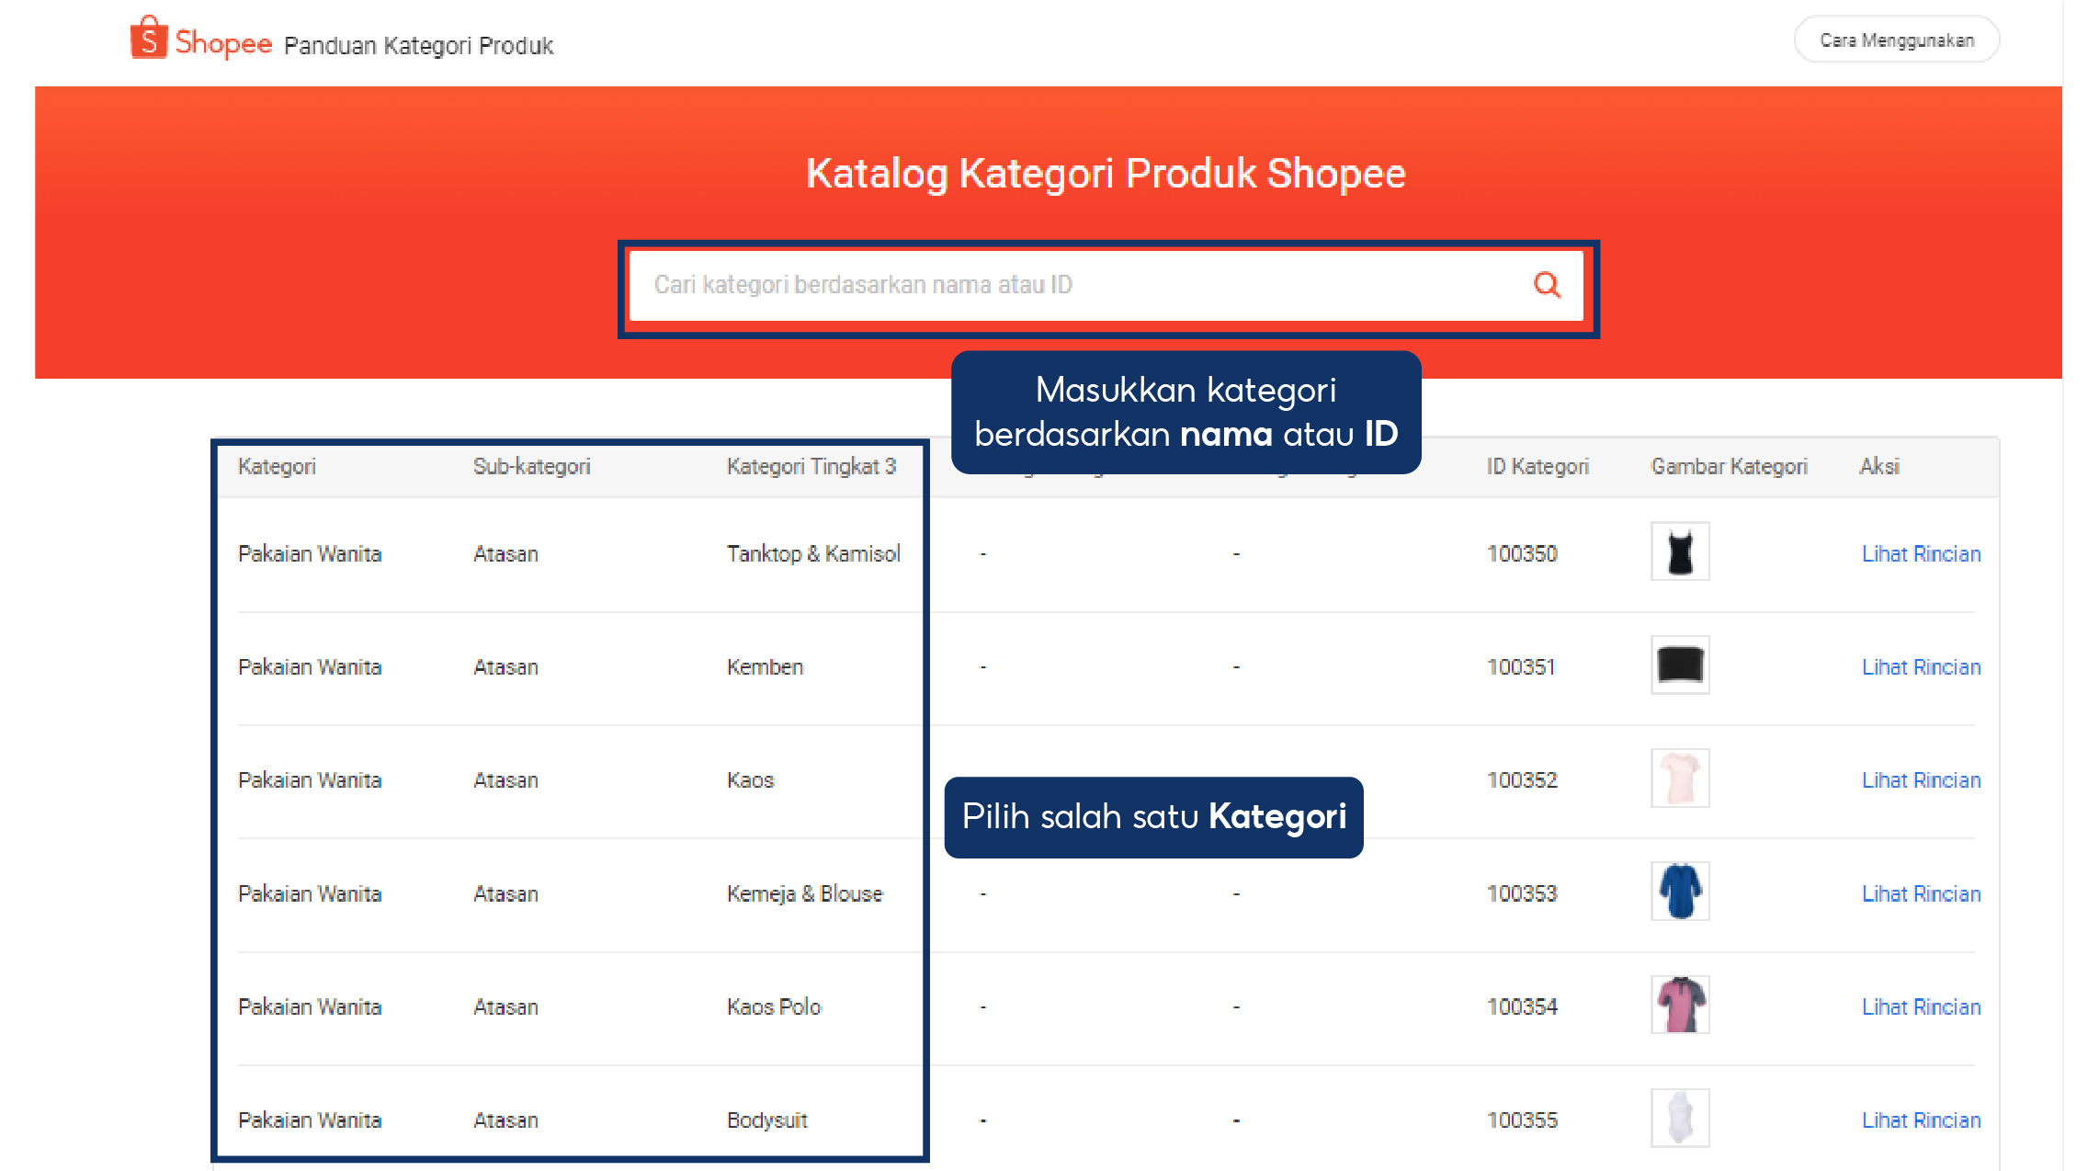Viewport: 2099px width, 1171px height.
Task: Open Lihat Rincian for ID 100351
Action: pyautogui.click(x=1921, y=667)
